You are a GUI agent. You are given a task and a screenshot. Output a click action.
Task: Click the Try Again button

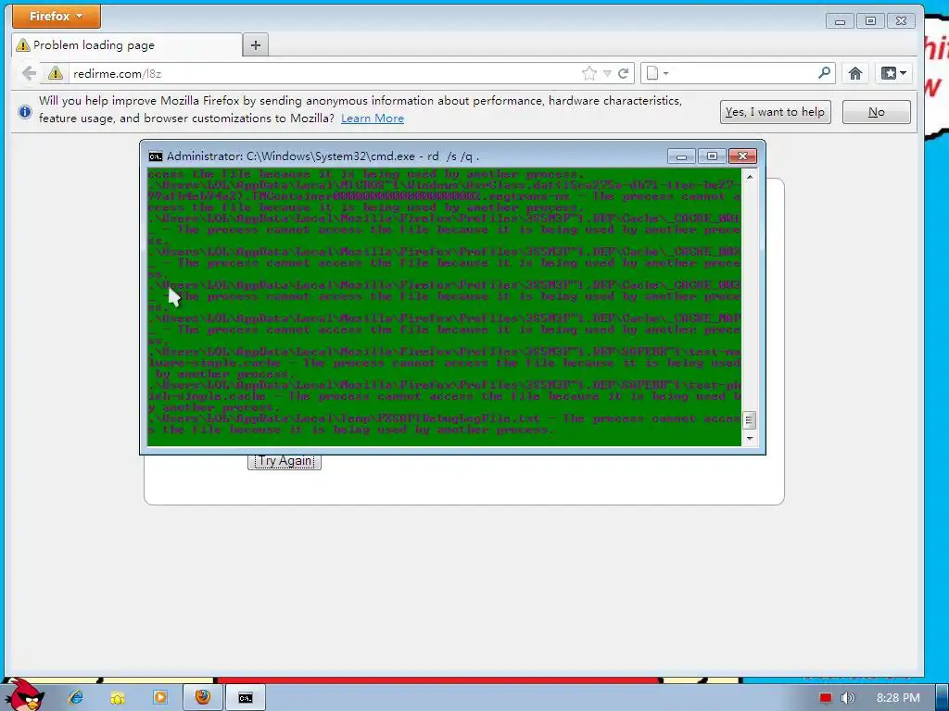coord(285,461)
